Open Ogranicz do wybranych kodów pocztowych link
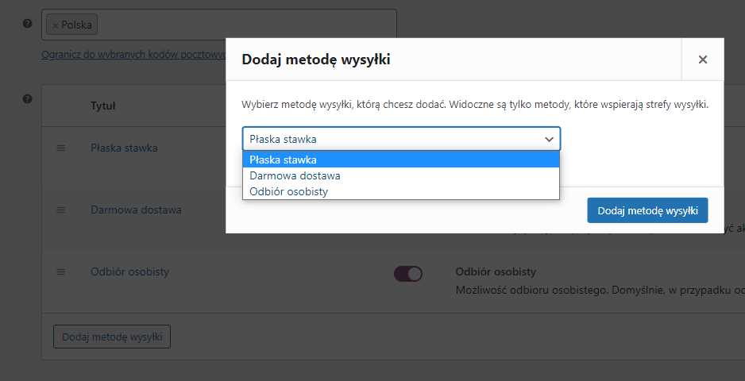 pyautogui.click(x=133, y=55)
